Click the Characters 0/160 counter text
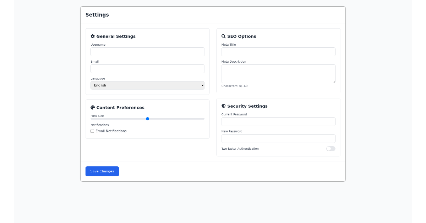The width and height of the screenshot is (426, 223). tap(234, 86)
